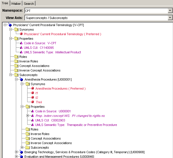Click property icon beside Intellectual Product semantic type

coord(21,52)
